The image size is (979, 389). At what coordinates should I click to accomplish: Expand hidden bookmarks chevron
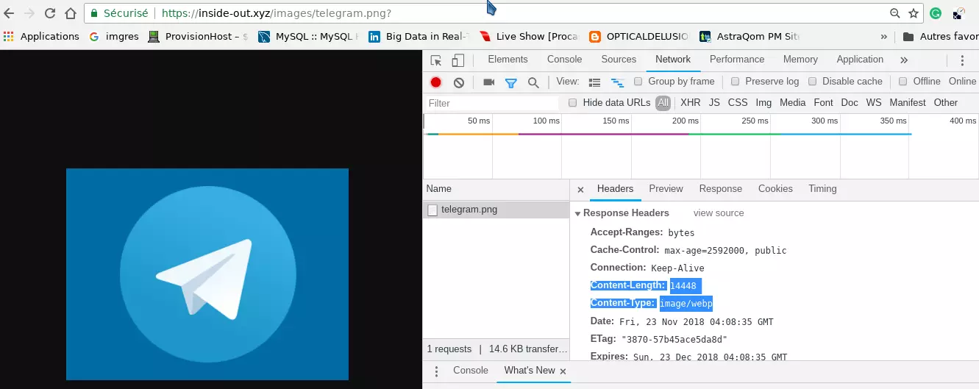[883, 36]
